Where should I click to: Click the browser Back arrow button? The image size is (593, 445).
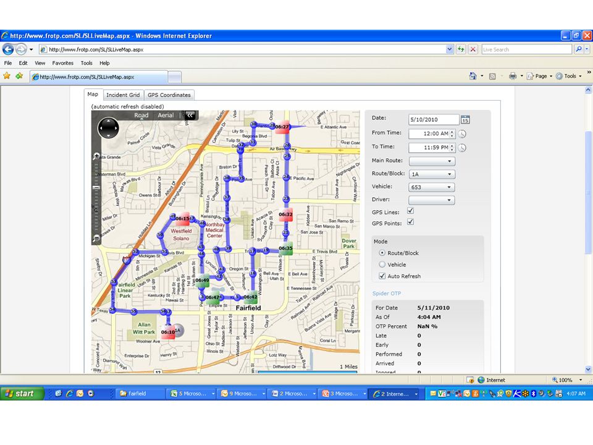pyautogui.click(x=8, y=49)
